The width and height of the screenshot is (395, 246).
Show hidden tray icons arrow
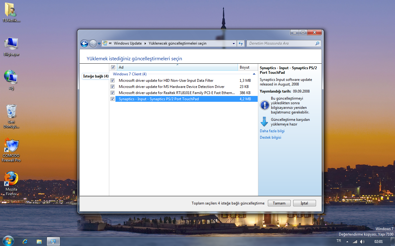coord(347,242)
